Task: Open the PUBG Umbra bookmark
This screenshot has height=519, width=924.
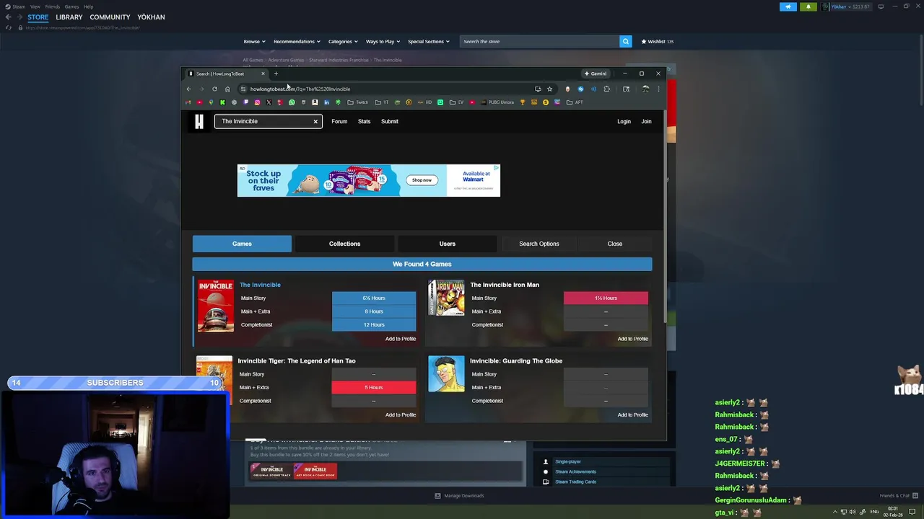Action: pos(498,102)
